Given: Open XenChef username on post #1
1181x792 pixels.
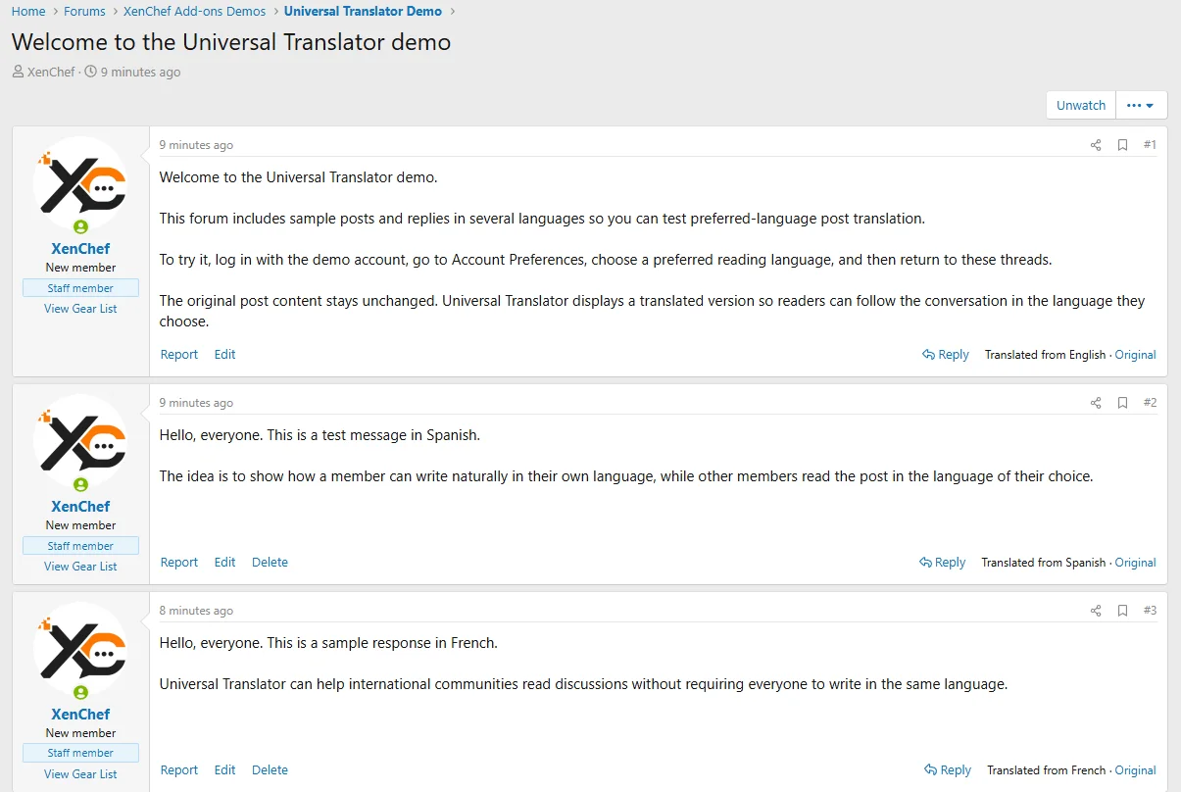Looking at the screenshot, I should pos(80,249).
